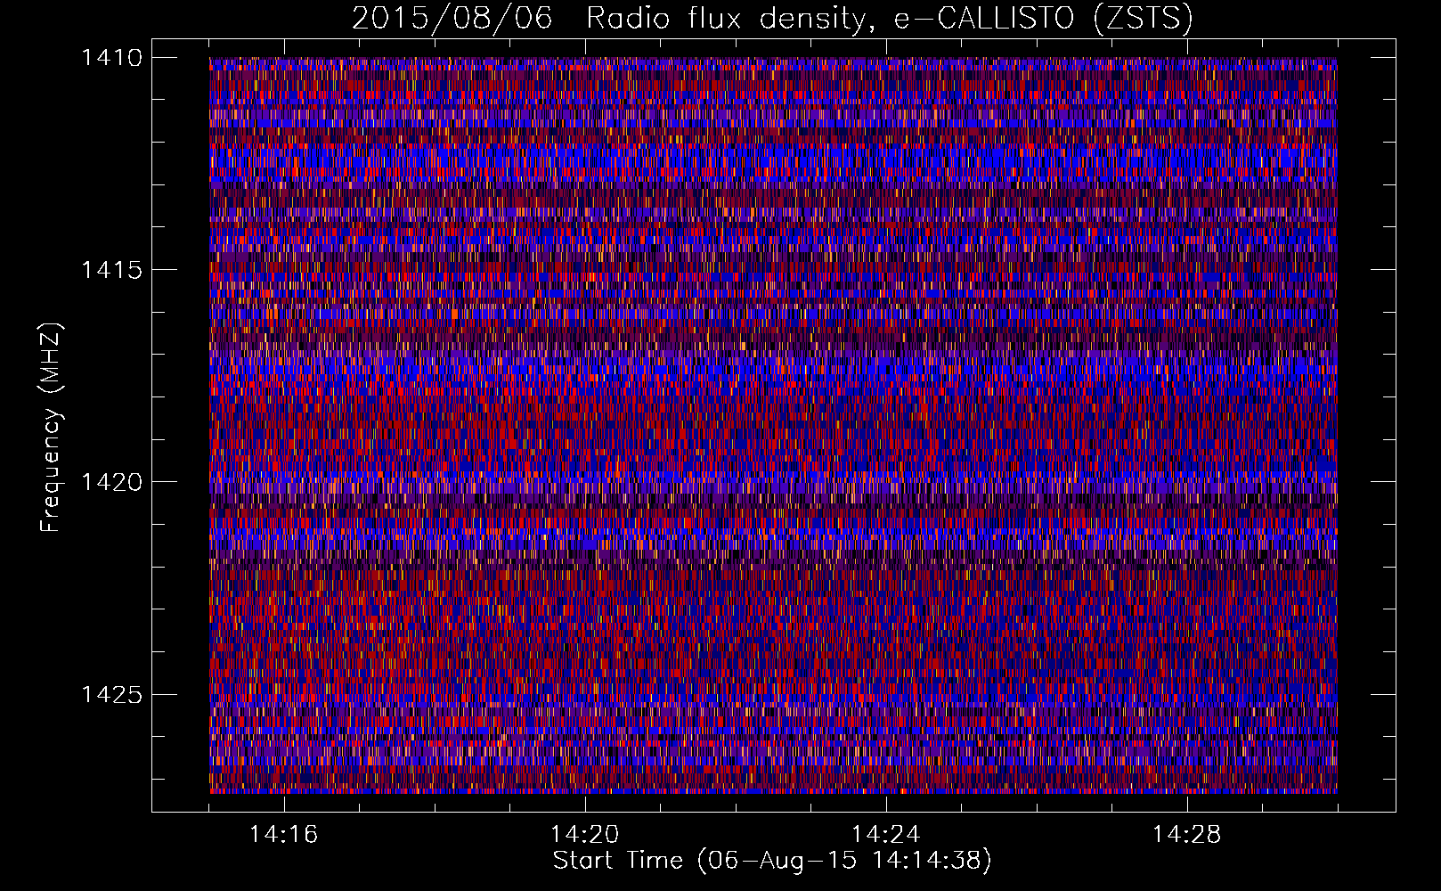Click the plot title "Radio flux density, e-CALLISTO (ZSTS)"
Image resolution: width=1441 pixels, height=891 pixels.
(x=889, y=18)
